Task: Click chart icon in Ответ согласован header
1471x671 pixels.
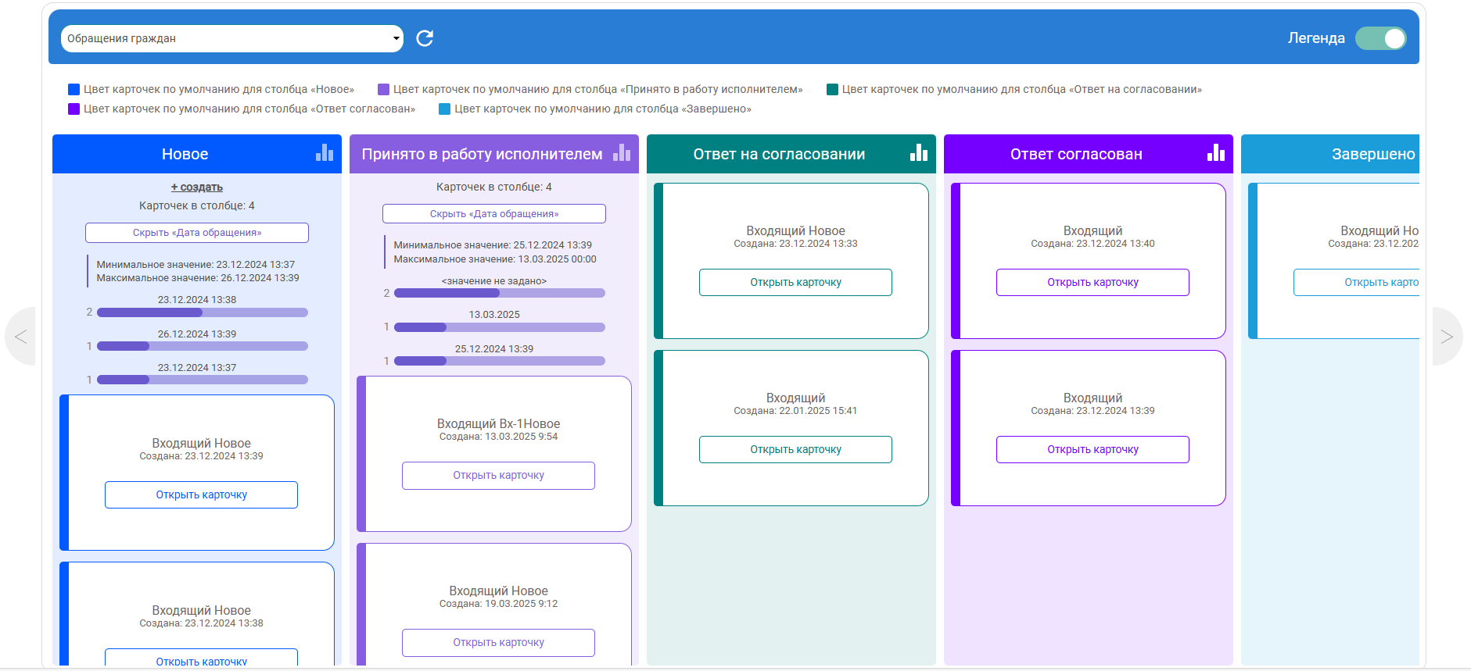Action: 1216,152
